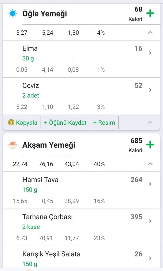163x271 pixels.
Task: Open Karışık Yeşil Salata details arrow
Action: click(x=150, y=258)
